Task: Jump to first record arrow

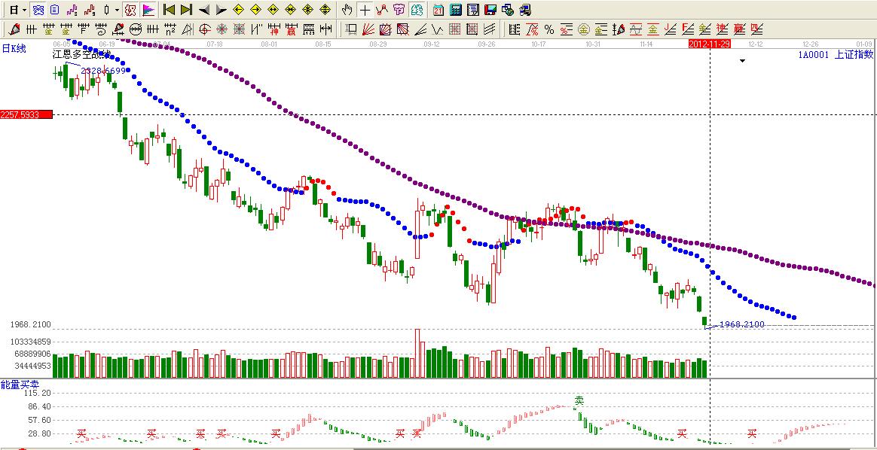Action: [170, 10]
